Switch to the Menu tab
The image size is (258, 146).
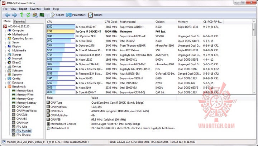coord(7,21)
